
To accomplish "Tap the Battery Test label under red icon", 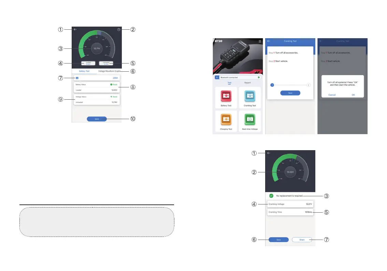I will click(x=226, y=106).
